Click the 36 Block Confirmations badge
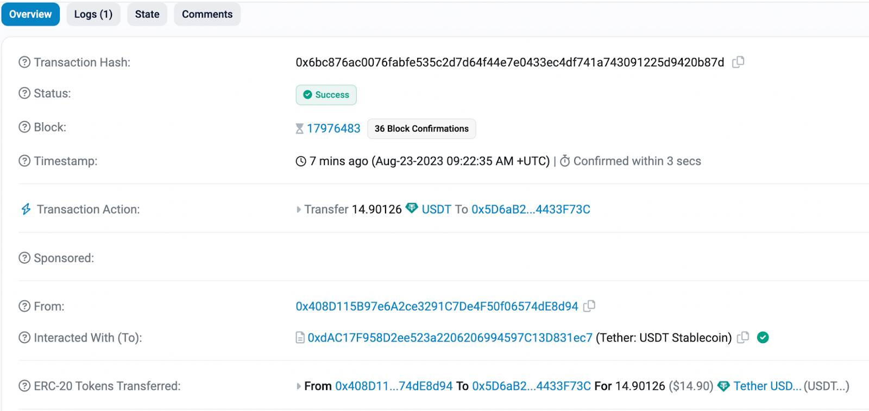 point(421,129)
